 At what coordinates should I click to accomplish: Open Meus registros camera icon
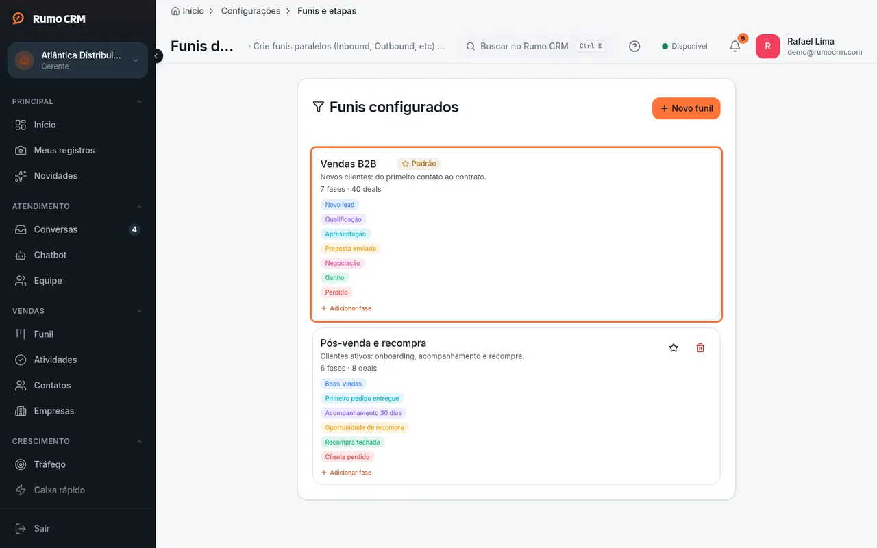tap(21, 150)
